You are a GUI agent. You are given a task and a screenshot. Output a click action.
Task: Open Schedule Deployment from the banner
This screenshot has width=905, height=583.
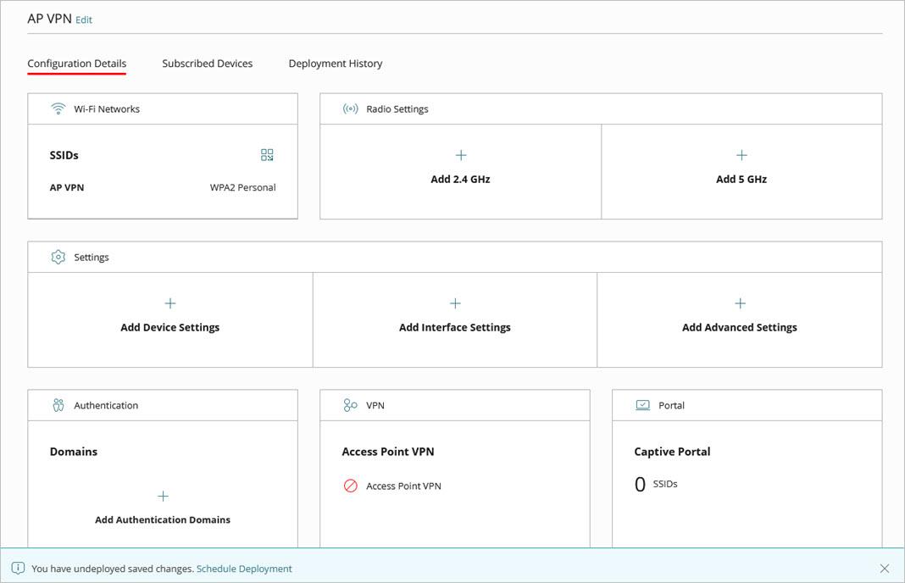pos(244,569)
